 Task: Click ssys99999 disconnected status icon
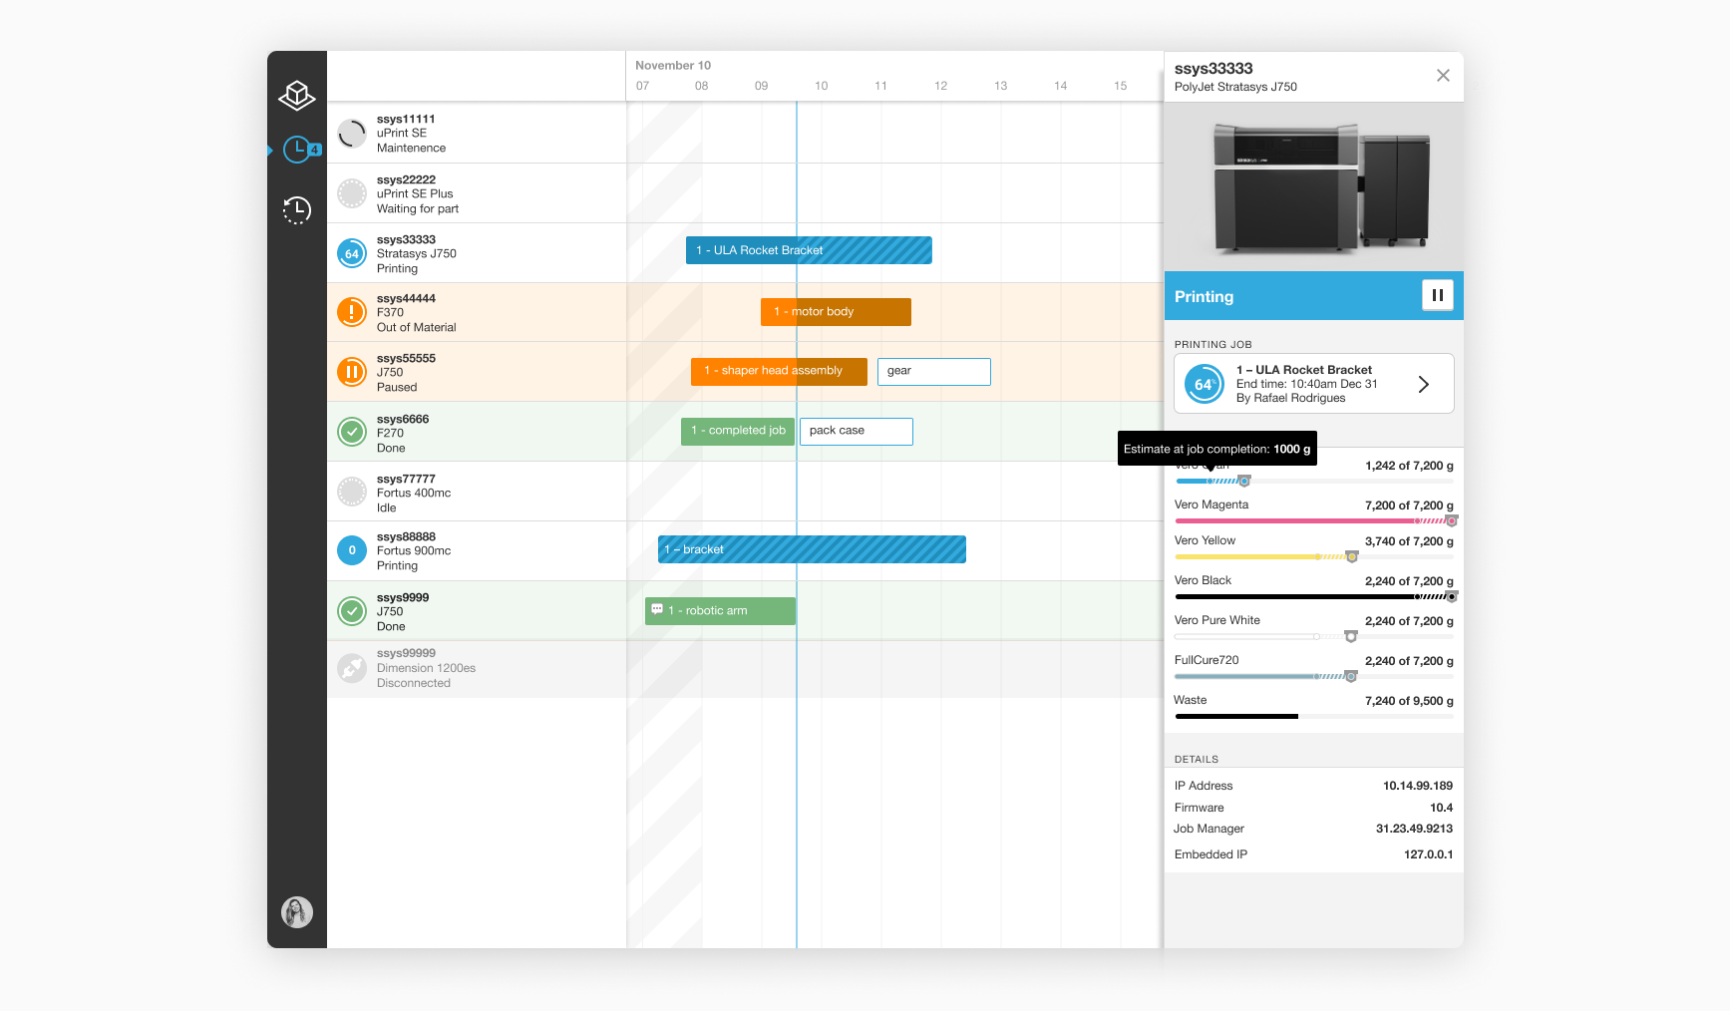[352, 668]
